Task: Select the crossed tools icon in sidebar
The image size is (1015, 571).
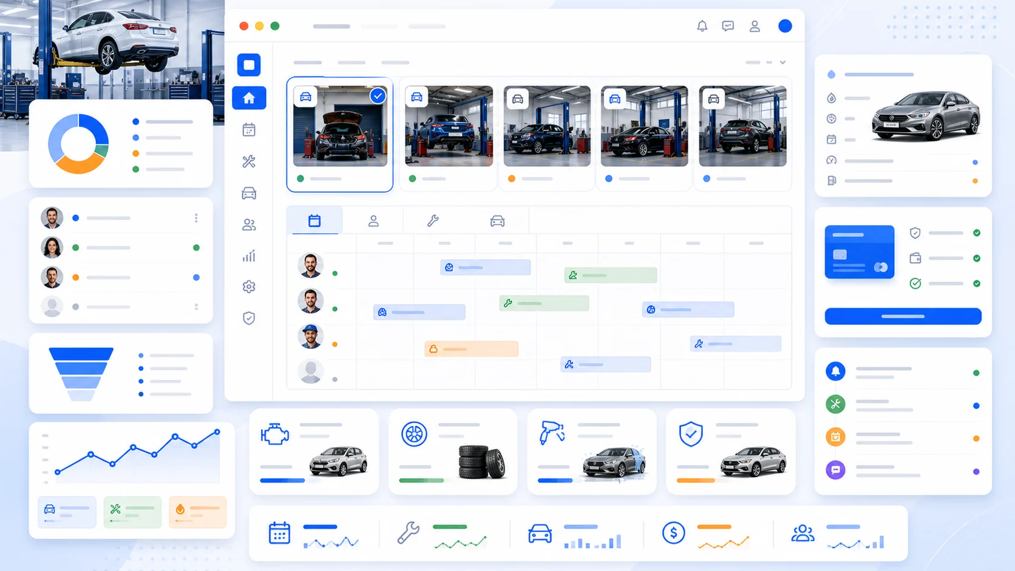Action: (x=249, y=161)
